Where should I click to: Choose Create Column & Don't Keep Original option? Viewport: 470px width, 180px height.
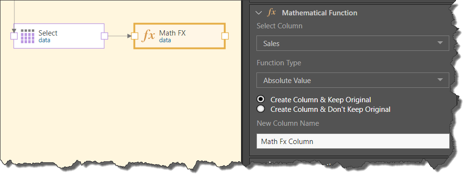click(x=261, y=109)
